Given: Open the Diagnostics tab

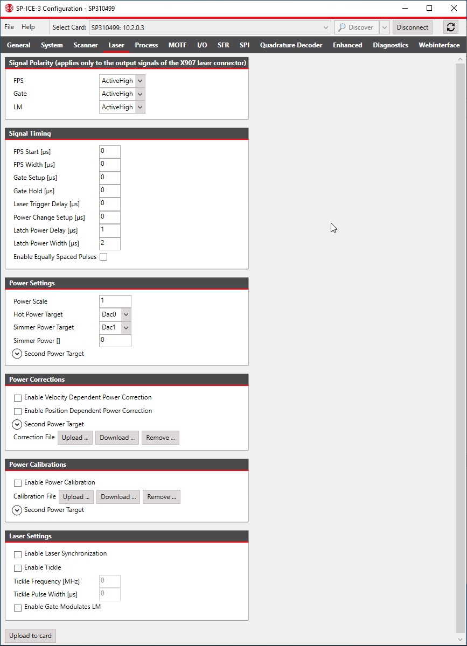Looking at the screenshot, I should click(390, 45).
